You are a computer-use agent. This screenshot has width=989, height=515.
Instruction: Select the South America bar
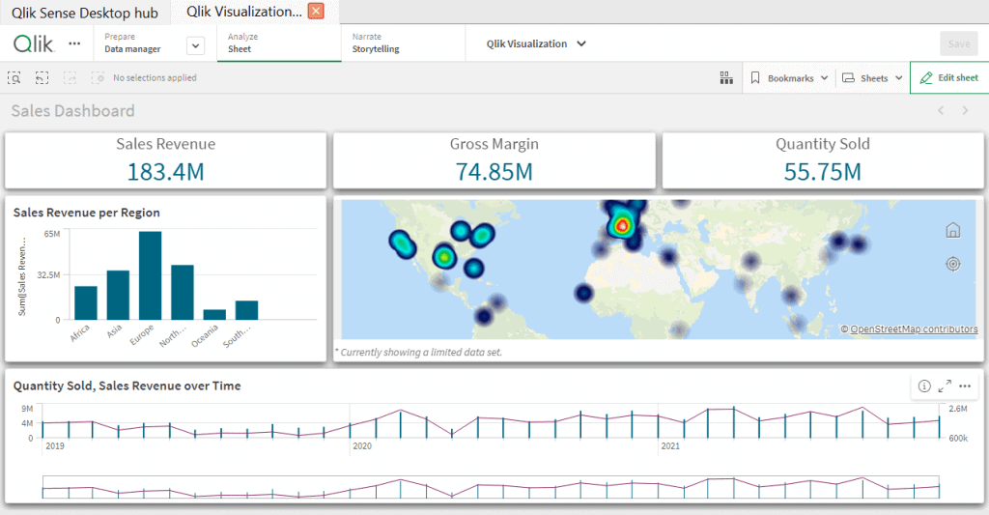(246, 310)
